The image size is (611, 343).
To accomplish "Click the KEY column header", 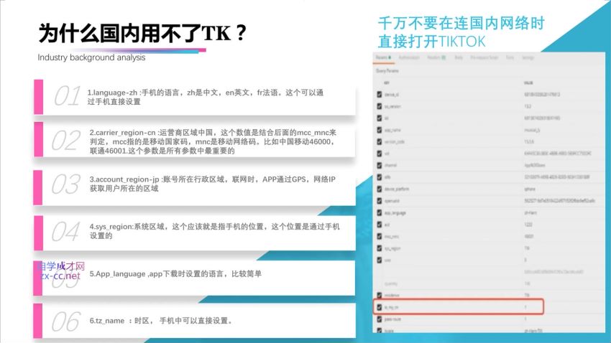I will click(387, 83).
